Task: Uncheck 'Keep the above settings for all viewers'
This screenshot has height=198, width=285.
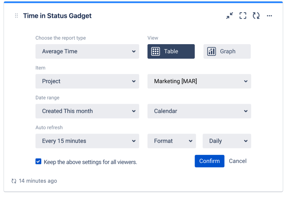Action: [38, 161]
